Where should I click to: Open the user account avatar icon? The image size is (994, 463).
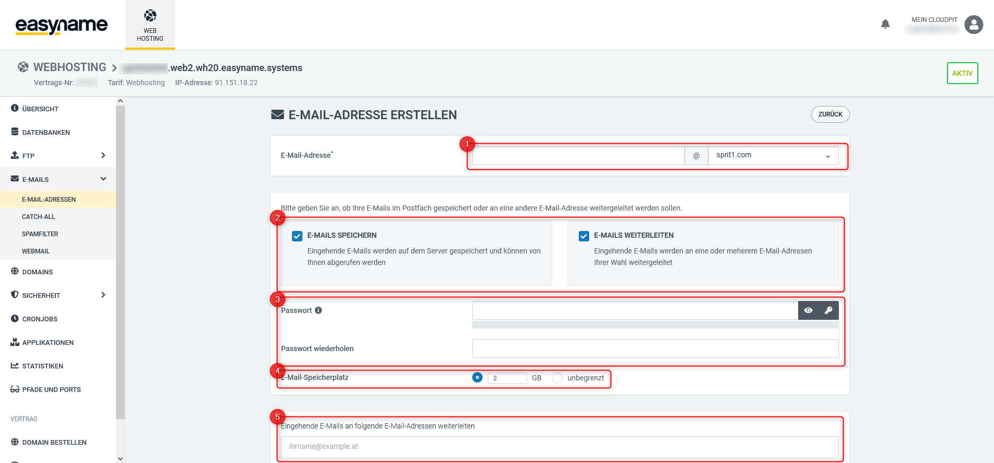tap(973, 25)
